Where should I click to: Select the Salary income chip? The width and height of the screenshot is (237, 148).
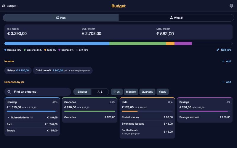click(x=18, y=70)
